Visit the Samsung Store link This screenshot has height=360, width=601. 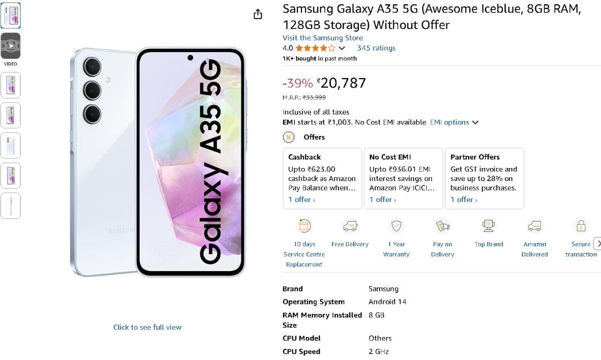coord(323,38)
